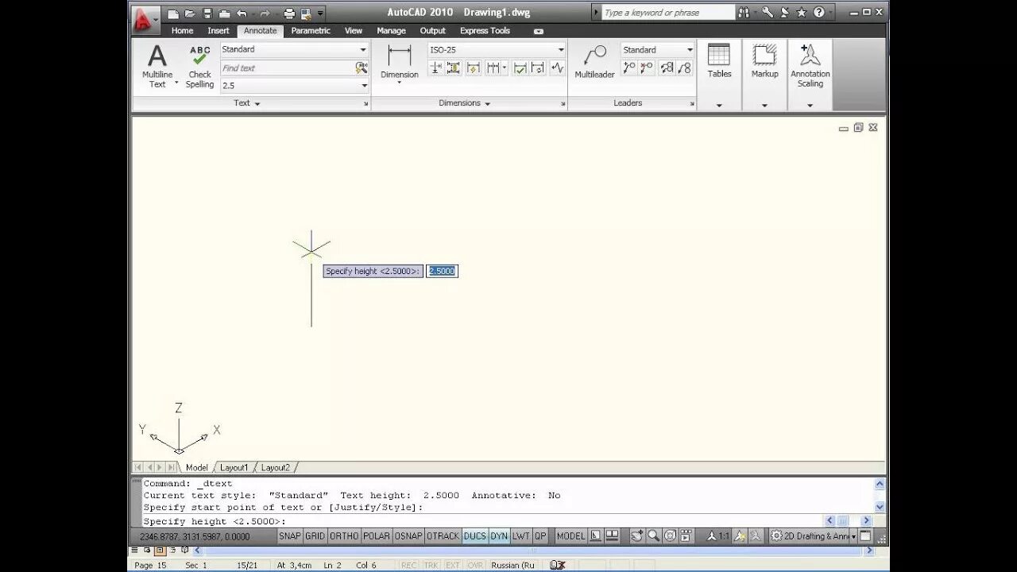Toggle LWT lineweight display
This screenshot has width=1017, height=572.
[x=521, y=536]
